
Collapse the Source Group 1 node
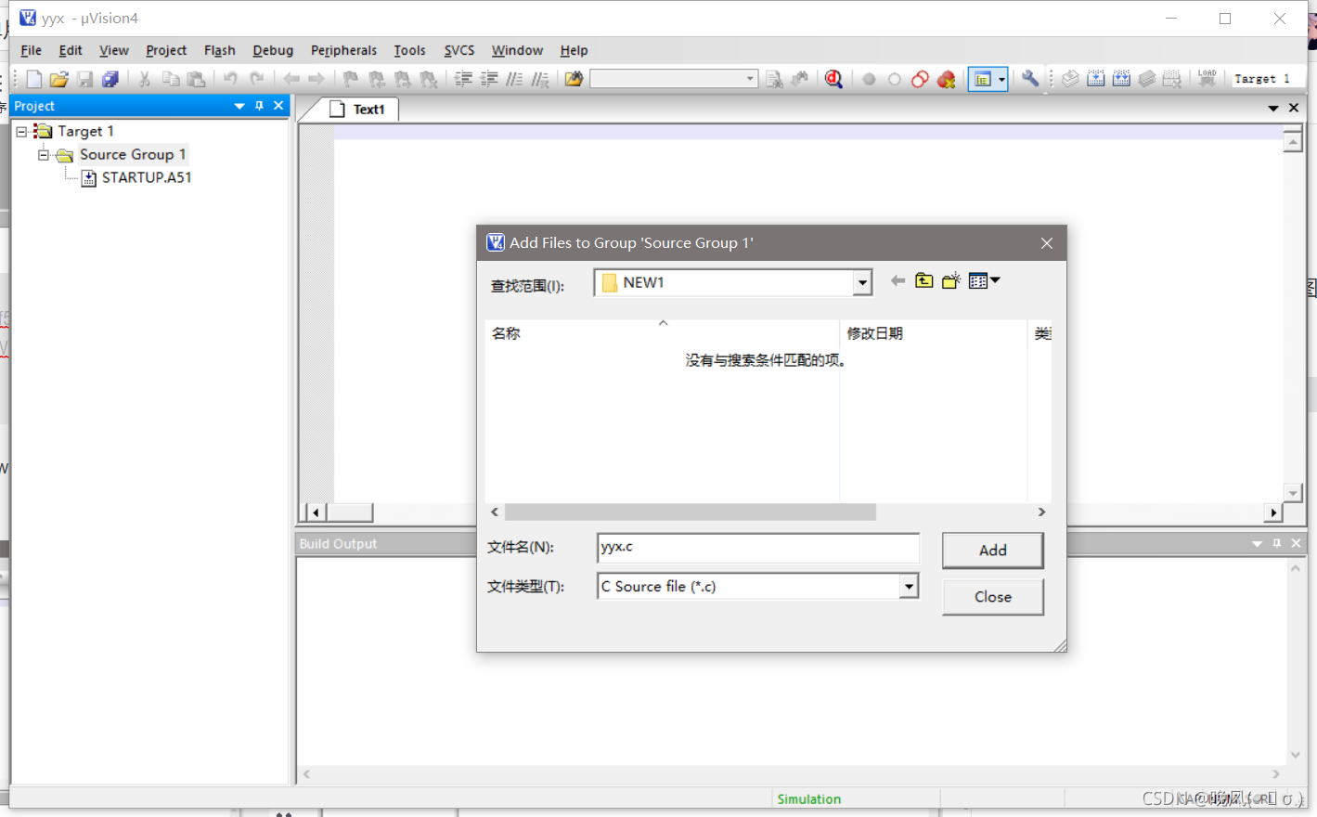click(x=44, y=155)
